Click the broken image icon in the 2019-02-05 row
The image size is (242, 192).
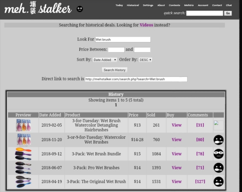click(x=218, y=125)
